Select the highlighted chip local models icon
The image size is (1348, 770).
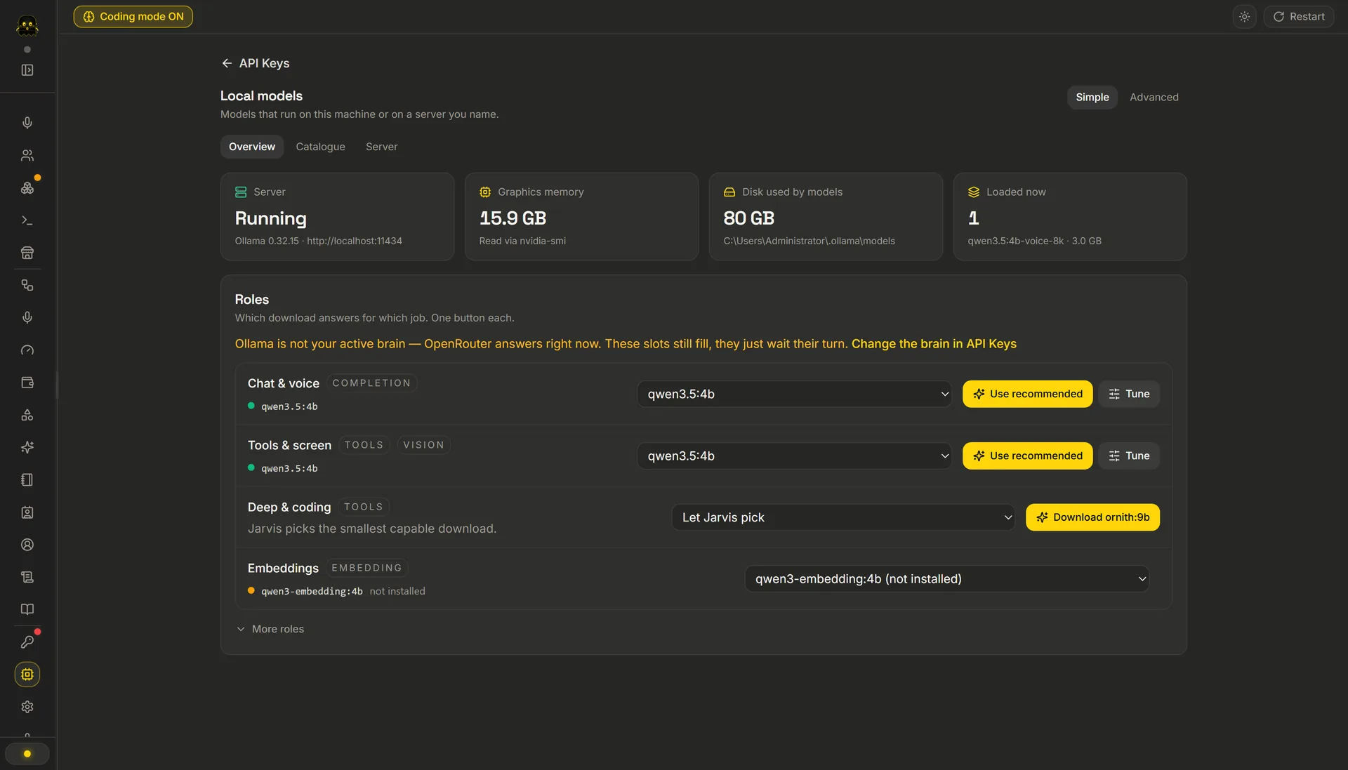click(27, 675)
